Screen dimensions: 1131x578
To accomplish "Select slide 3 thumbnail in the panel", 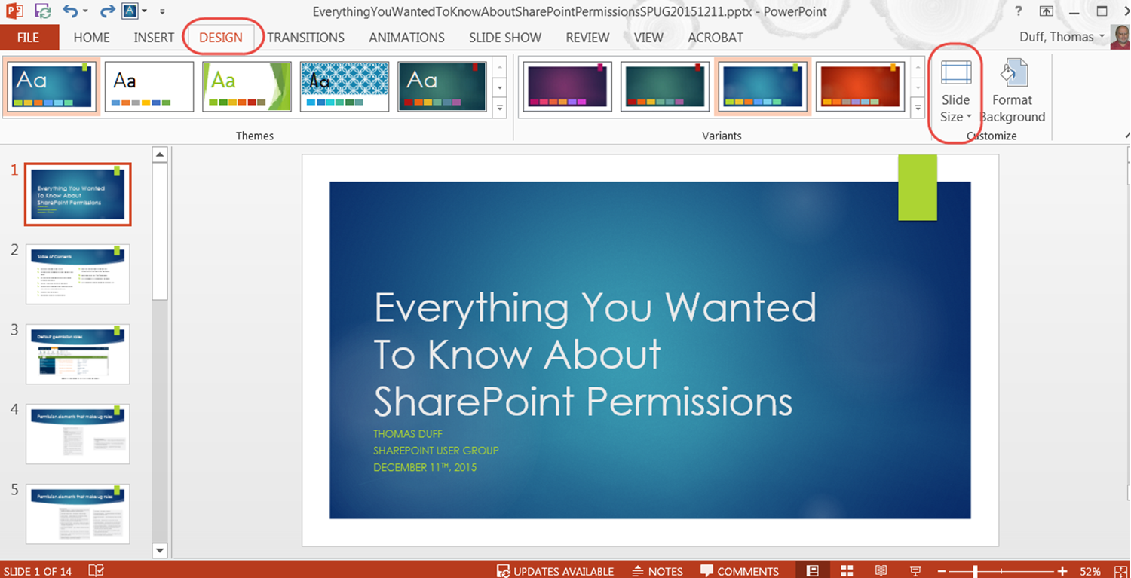I will 78,354.
